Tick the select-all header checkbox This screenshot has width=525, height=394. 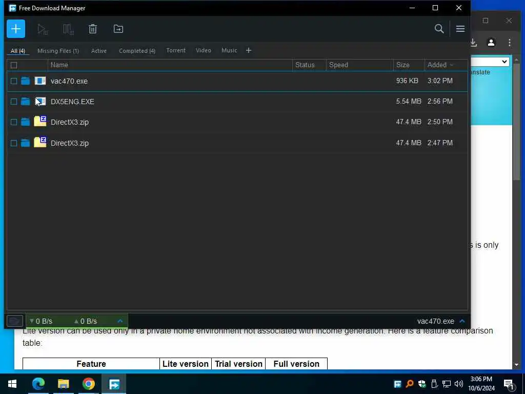pos(14,65)
